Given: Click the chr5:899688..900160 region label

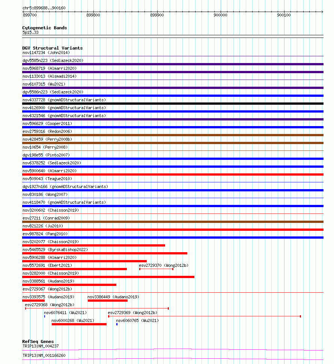Looking at the screenshot, I should click(44, 8).
